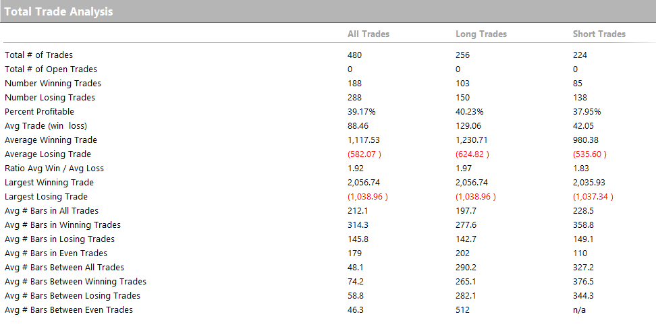This screenshot has height=333, width=656.
Task: Select the 85 short winning trades value
Action: (577, 84)
